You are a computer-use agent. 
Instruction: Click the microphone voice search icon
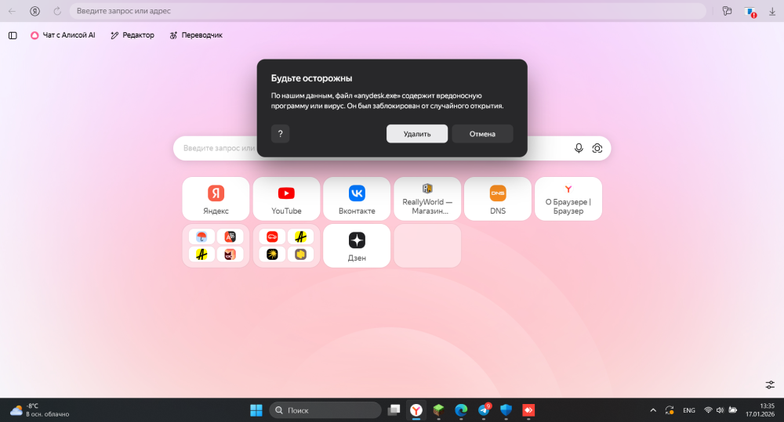pyautogui.click(x=579, y=148)
